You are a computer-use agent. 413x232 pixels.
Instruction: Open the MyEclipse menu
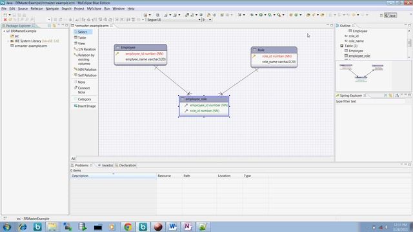pos(94,8)
